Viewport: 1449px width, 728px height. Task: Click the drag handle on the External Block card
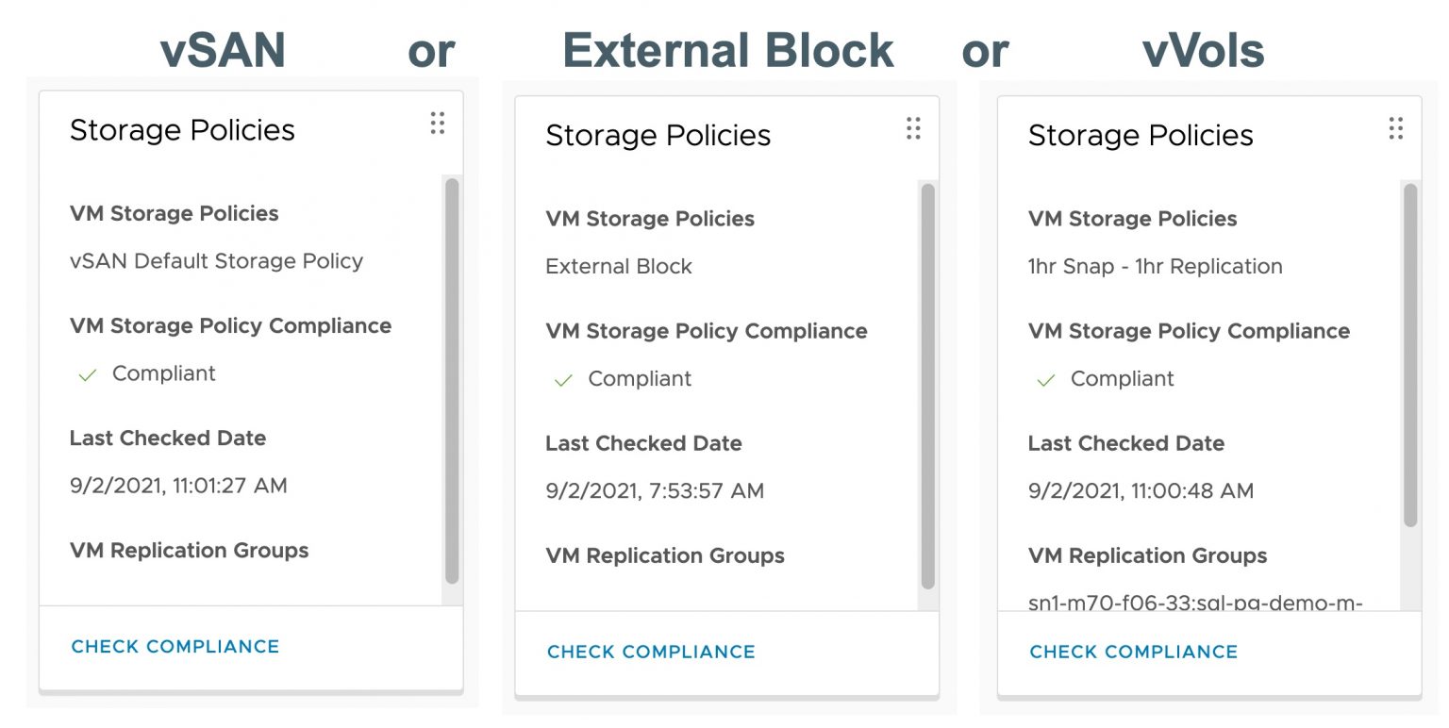[912, 129]
